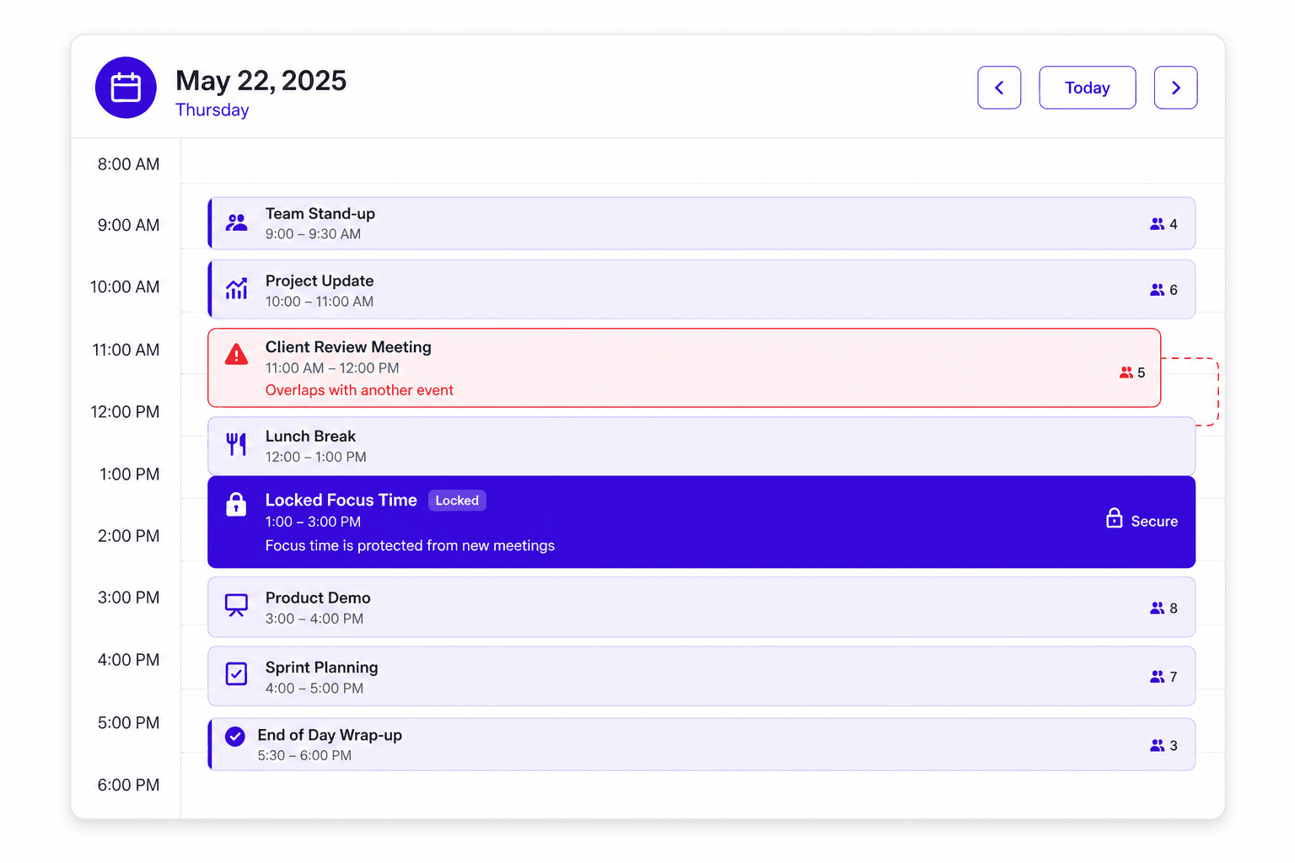1295x863 pixels.
Task: Open the Project Update event title
Action: click(x=320, y=281)
